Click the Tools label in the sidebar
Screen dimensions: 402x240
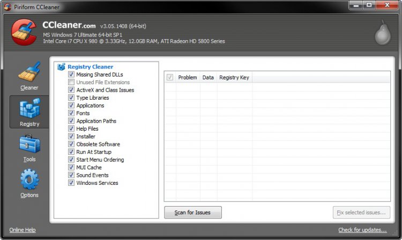29,159
